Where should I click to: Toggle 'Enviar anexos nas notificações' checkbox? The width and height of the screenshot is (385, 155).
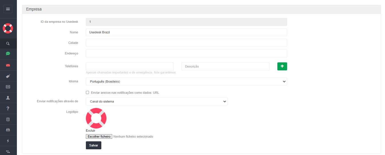point(88,93)
